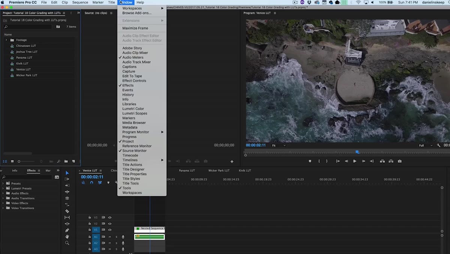The height and width of the screenshot is (254, 450).
Task: Solo track A1
Action: [x=116, y=237]
